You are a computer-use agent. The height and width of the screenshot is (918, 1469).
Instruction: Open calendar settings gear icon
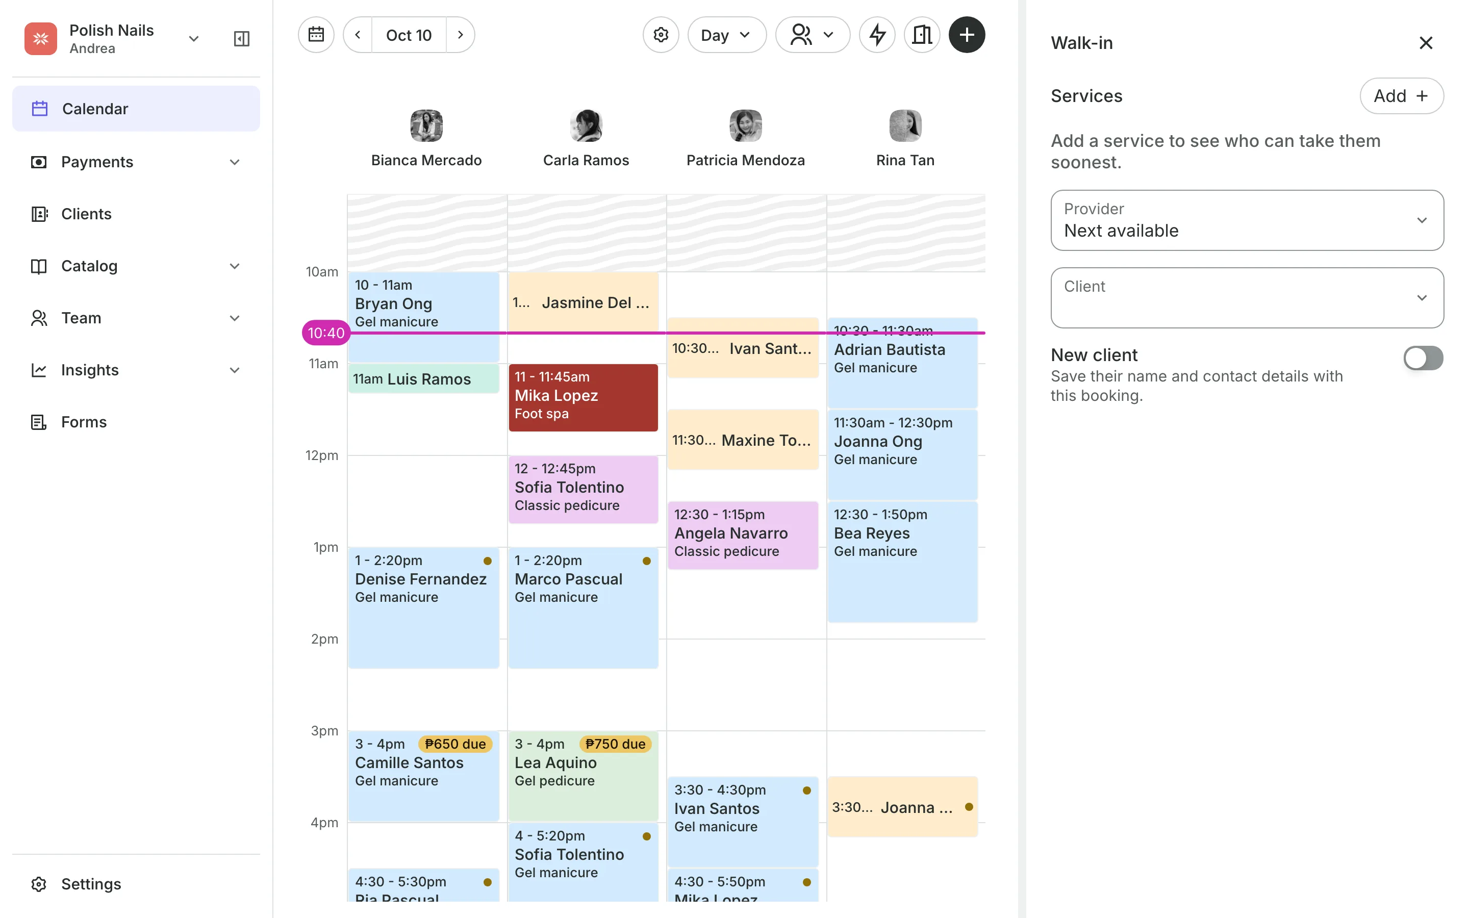(661, 35)
